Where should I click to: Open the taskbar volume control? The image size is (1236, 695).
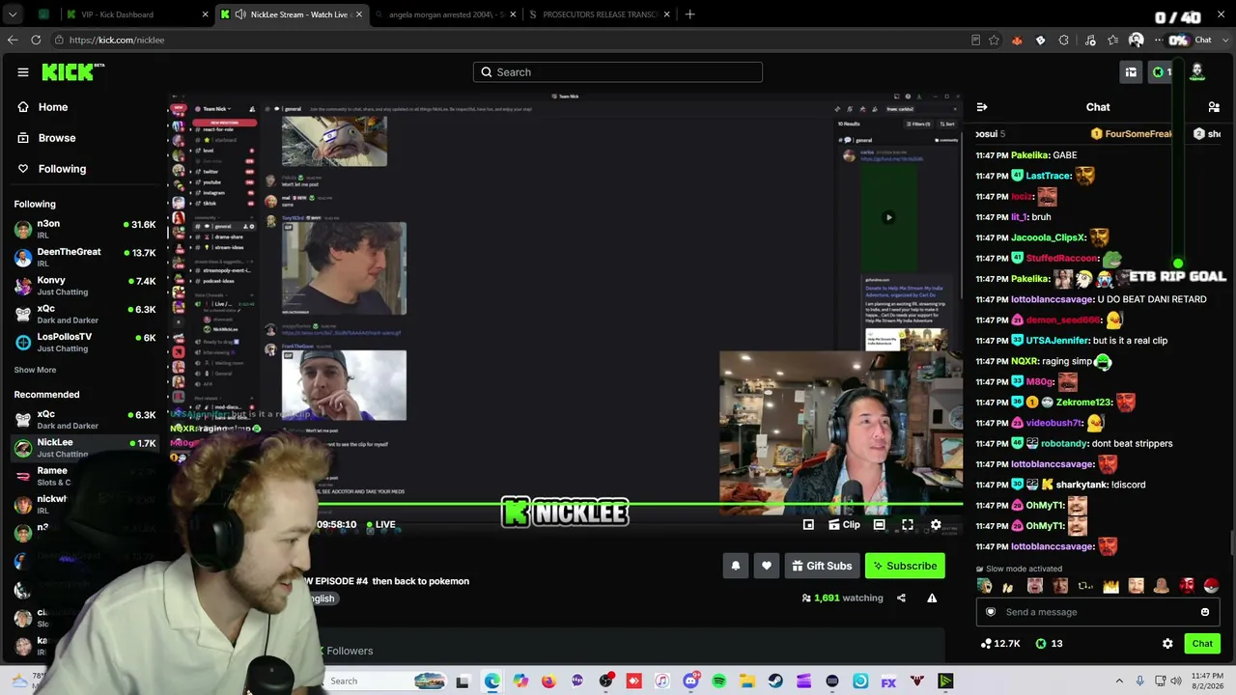tap(1176, 681)
